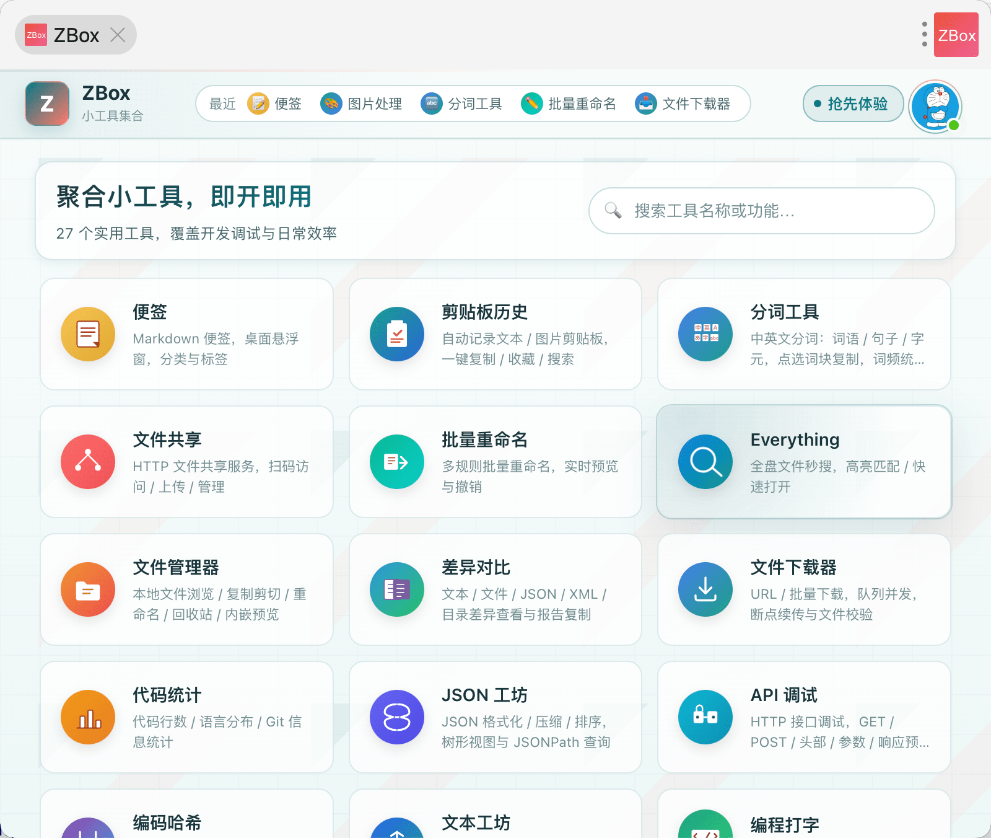This screenshot has height=838, width=991.
Task: Click the 批量重命名 card icon
Action: coord(397,462)
